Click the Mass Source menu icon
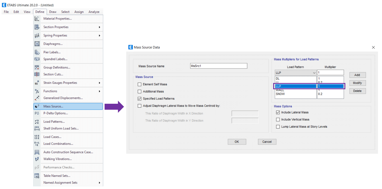The image size is (382, 189). [x=37, y=106]
